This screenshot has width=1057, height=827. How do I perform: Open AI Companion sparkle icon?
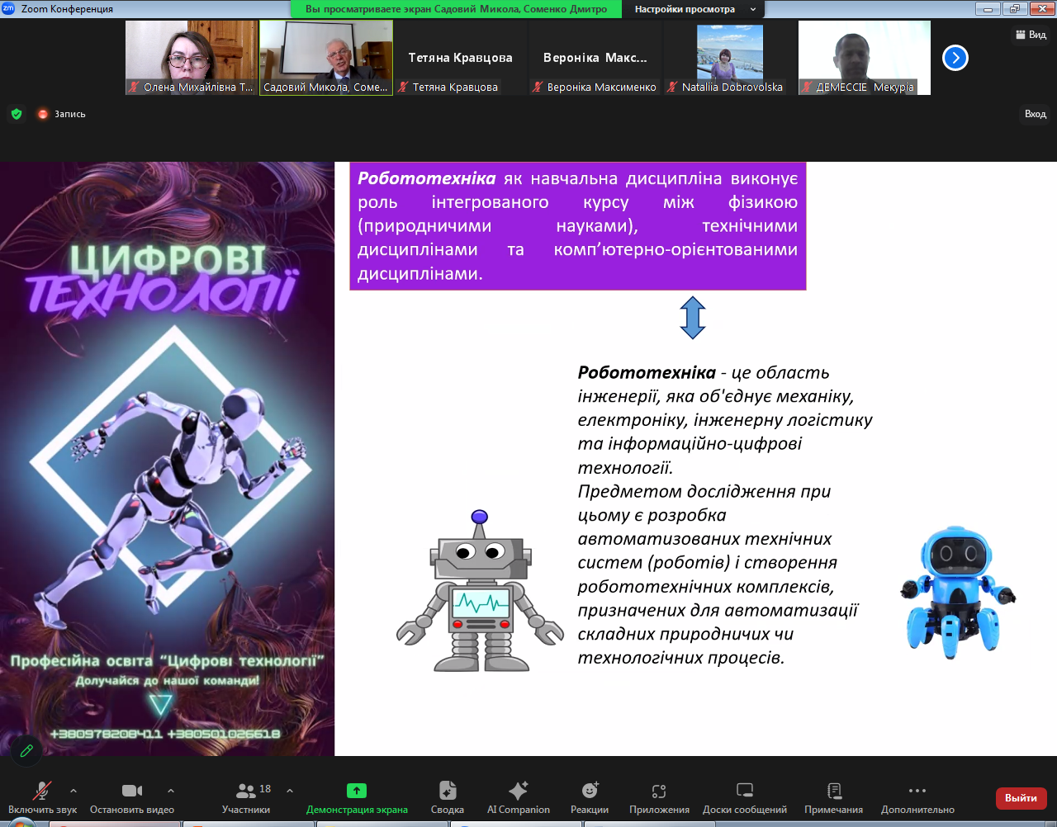click(518, 791)
